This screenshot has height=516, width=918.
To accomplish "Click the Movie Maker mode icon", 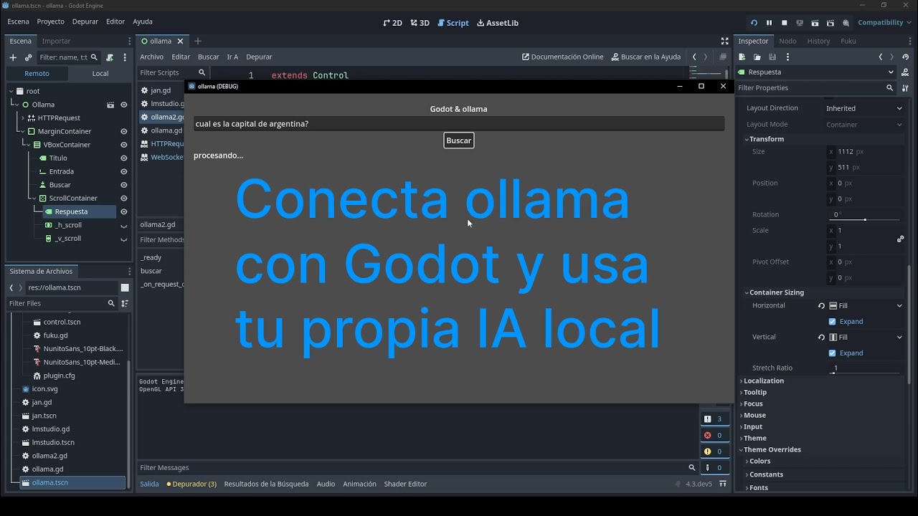I will pos(846,23).
